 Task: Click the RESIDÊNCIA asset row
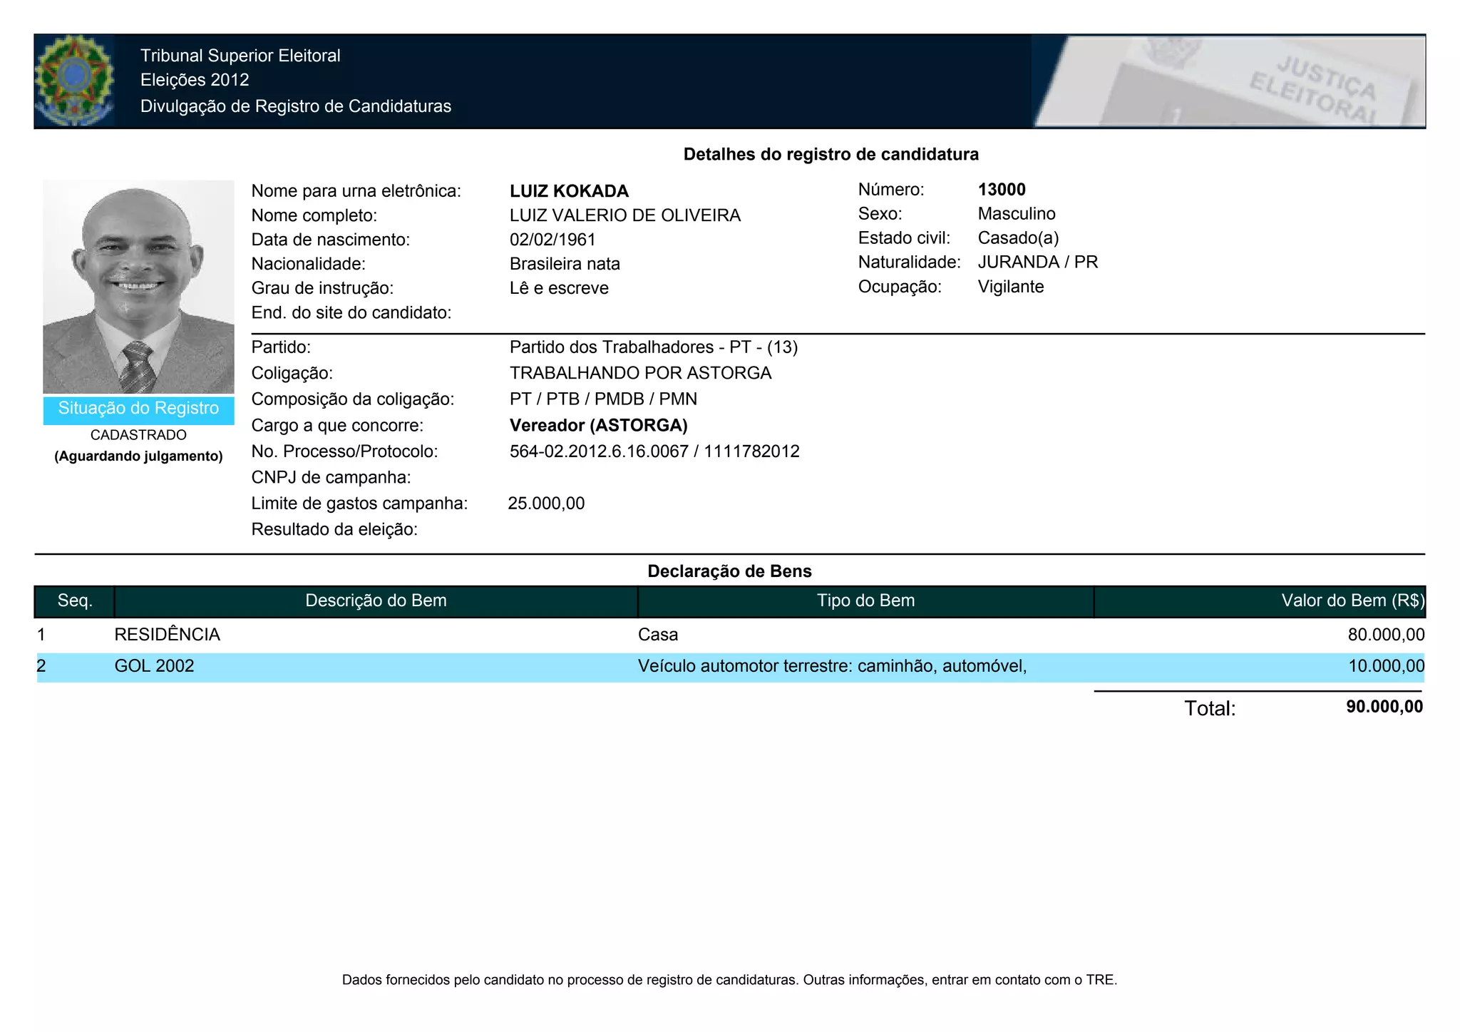tap(167, 635)
